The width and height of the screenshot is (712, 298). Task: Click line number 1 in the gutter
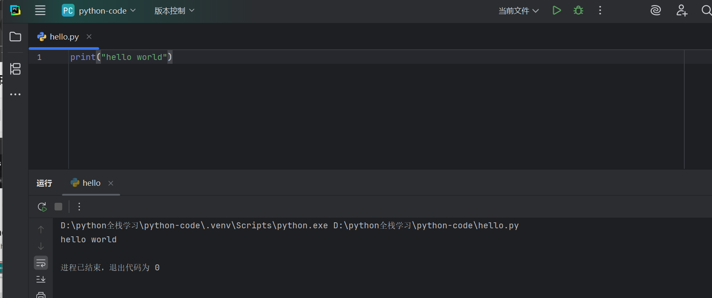point(39,57)
